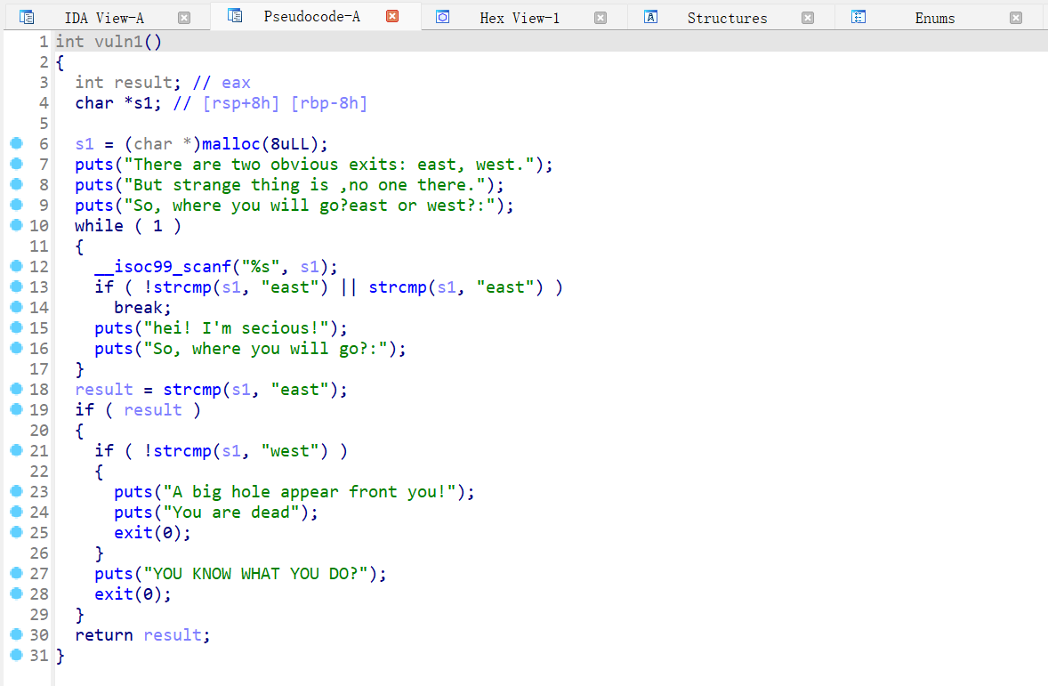Toggle breakpoint dot on line 30 return

[x=15, y=634]
